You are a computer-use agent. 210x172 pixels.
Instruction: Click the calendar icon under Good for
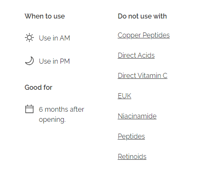pos(29,109)
